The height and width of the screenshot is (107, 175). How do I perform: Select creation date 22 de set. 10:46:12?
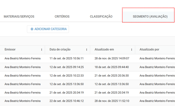point(67,101)
